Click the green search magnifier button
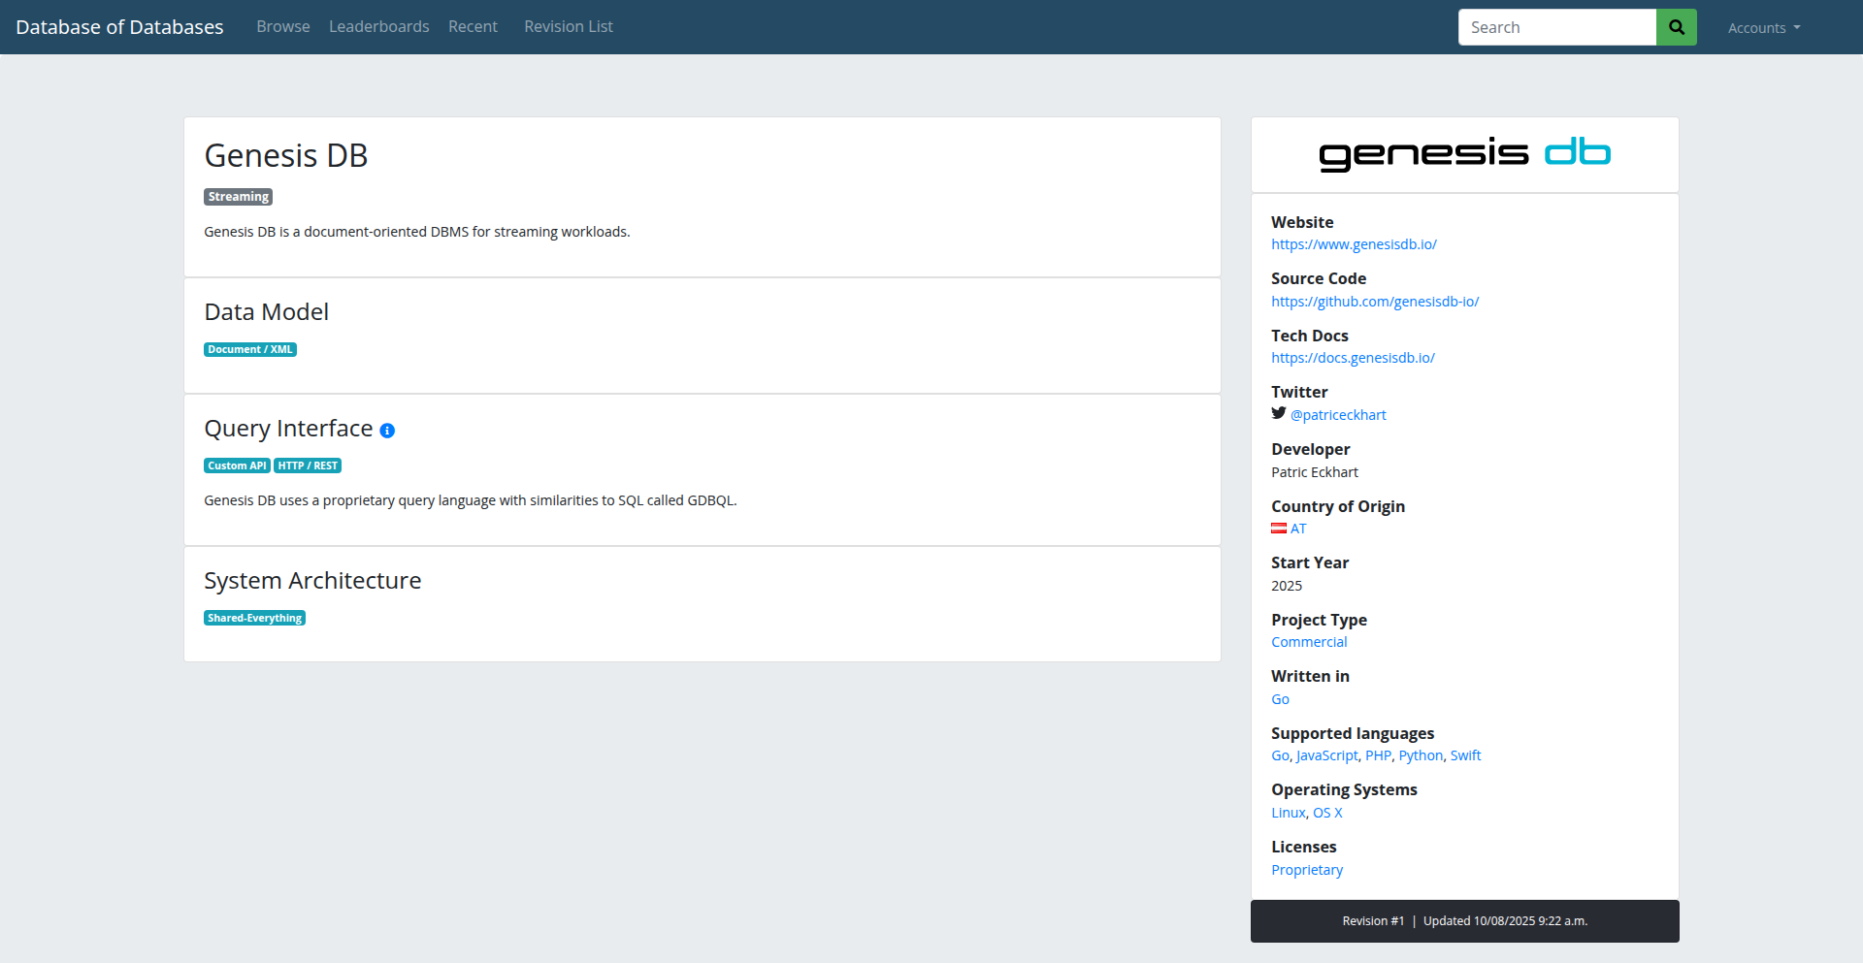The width and height of the screenshot is (1863, 963). (x=1676, y=27)
